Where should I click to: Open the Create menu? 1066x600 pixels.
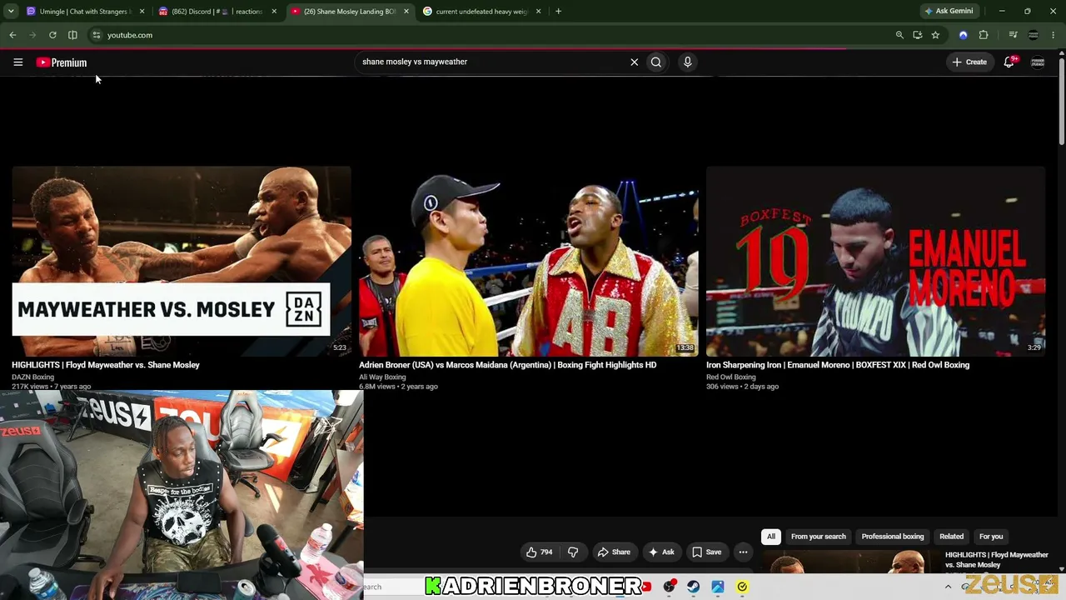(x=969, y=62)
